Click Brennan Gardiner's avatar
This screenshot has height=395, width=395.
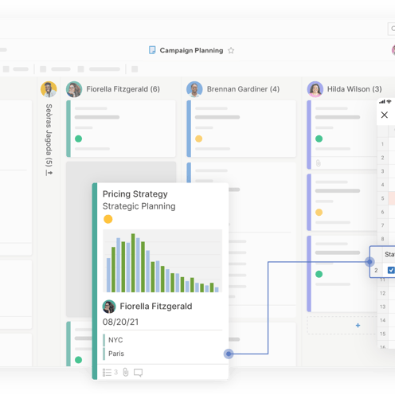point(194,89)
